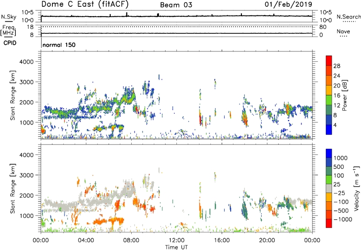The image size is (361, 250).
Task: Select the "1000" tick in the power panel
Action: pos(27,122)
